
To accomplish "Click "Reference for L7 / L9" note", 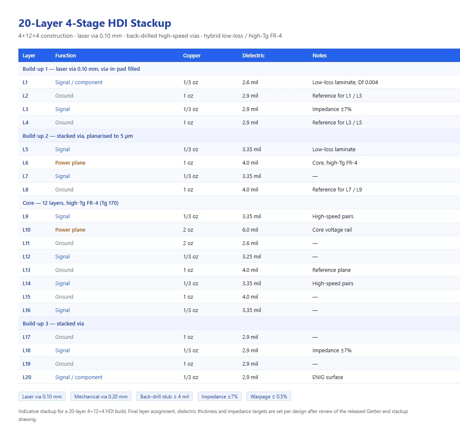I will tap(337, 189).
